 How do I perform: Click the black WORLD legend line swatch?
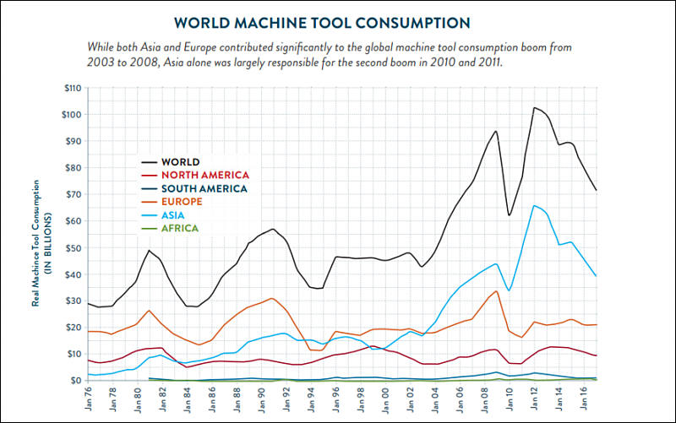click(150, 162)
